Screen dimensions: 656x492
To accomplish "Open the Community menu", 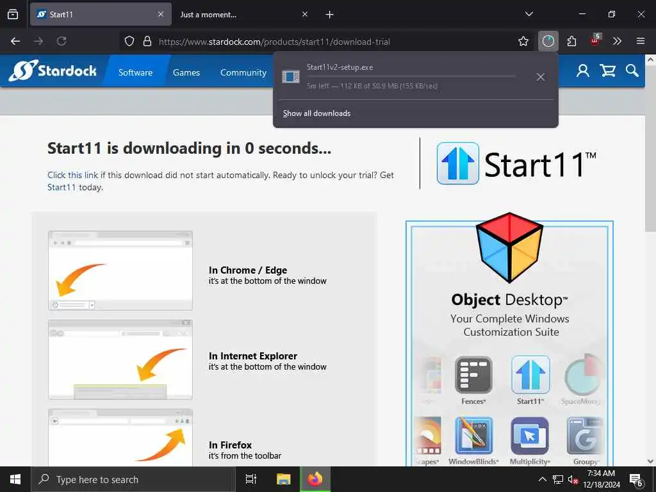I will pos(243,72).
